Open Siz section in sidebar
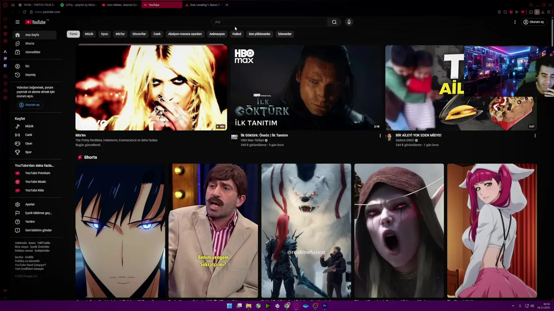 point(35,66)
